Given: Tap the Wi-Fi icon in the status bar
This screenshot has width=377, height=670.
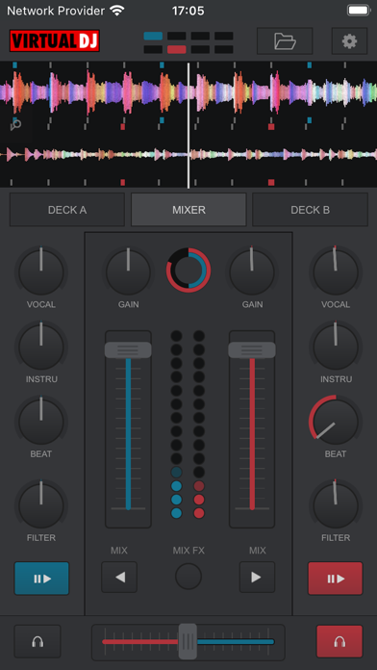Looking at the screenshot, I should coord(117,11).
